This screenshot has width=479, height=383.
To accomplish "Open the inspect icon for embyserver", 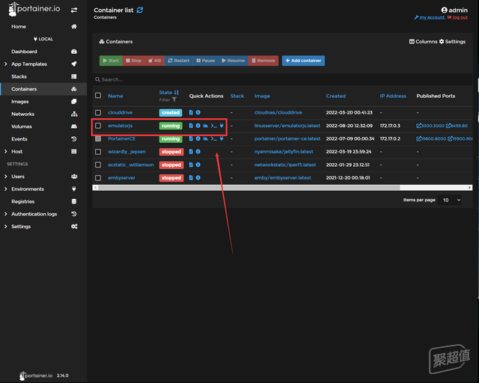I will point(198,178).
